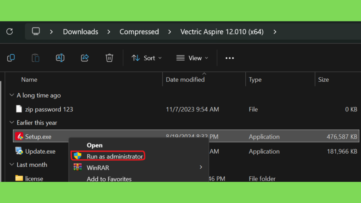Expand the WinRAR submenu arrow
361x203 pixels.
pyautogui.click(x=201, y=167)
